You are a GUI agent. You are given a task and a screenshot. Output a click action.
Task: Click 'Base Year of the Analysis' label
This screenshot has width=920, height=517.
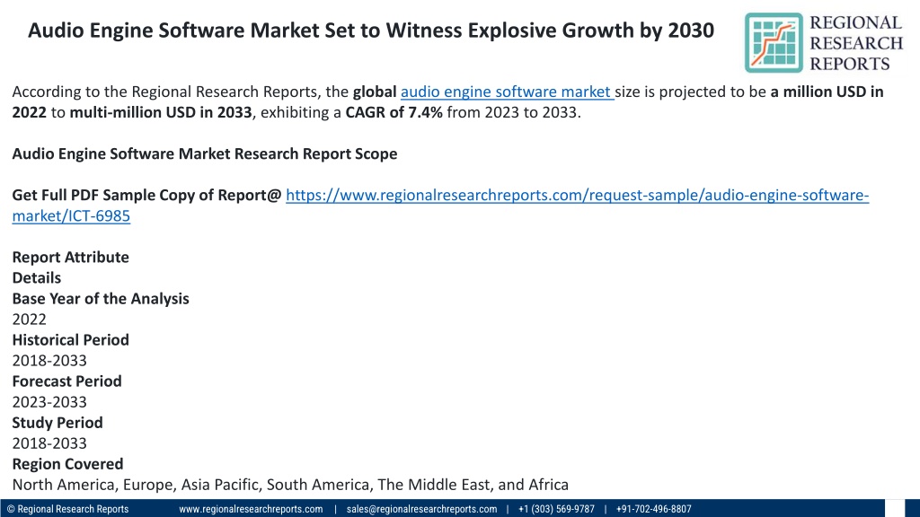(101, 299)
